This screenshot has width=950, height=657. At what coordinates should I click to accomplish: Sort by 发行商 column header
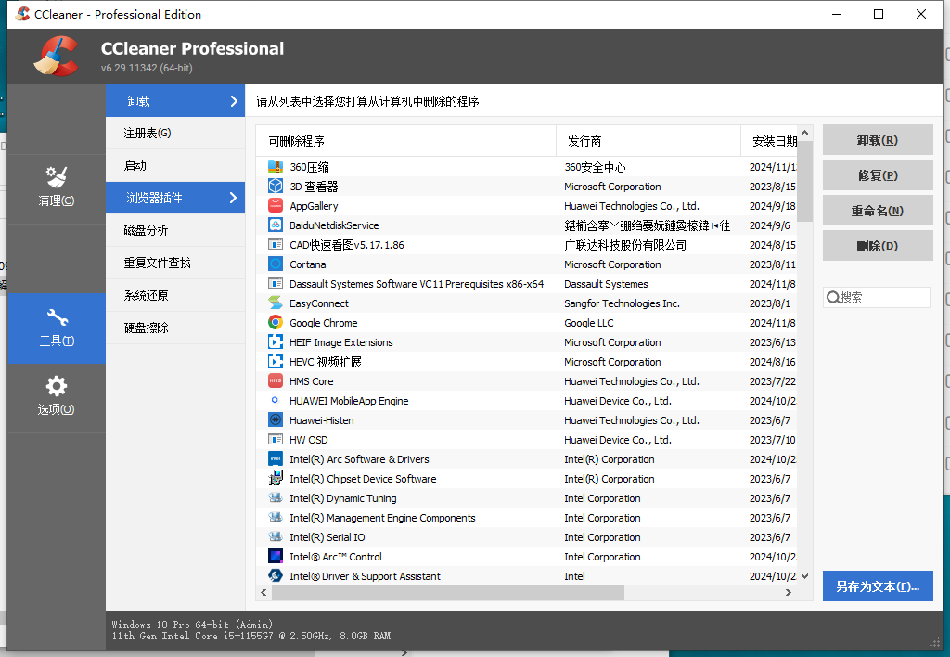point(648,141)
